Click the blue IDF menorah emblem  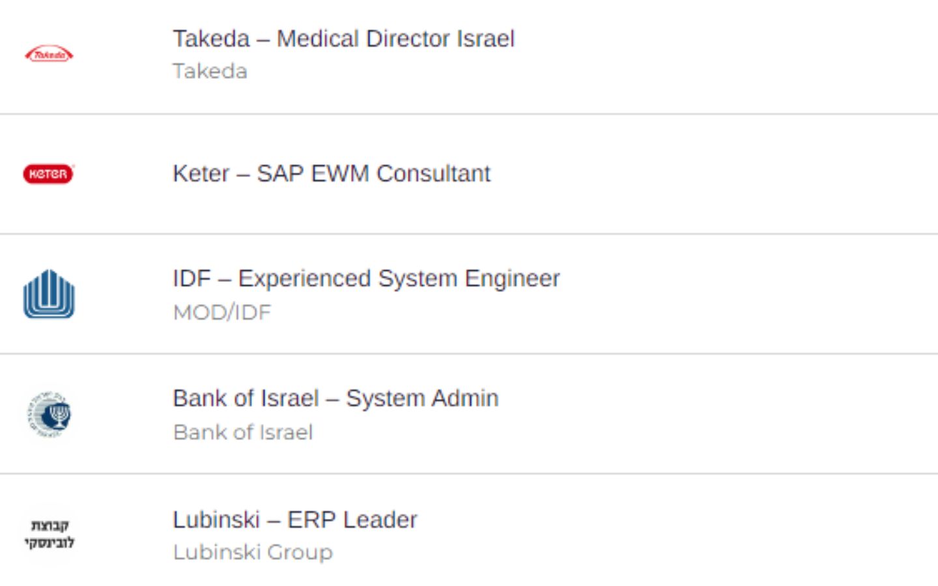pyautogui.click(x=49, y=294)
